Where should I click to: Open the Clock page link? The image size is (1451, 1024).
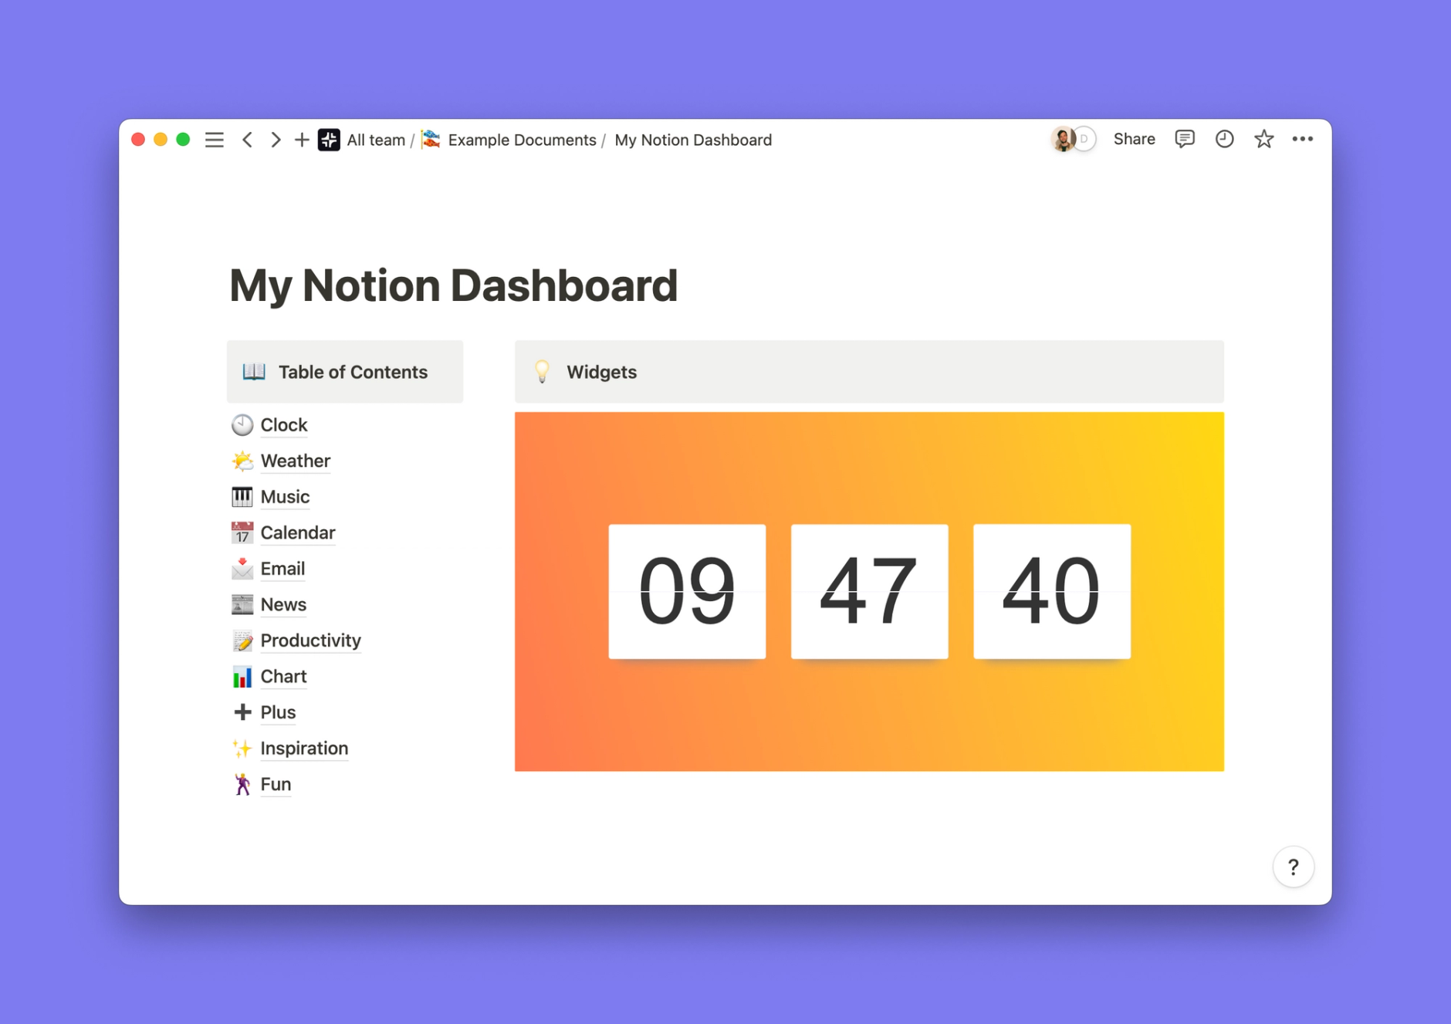coord(284,425)
